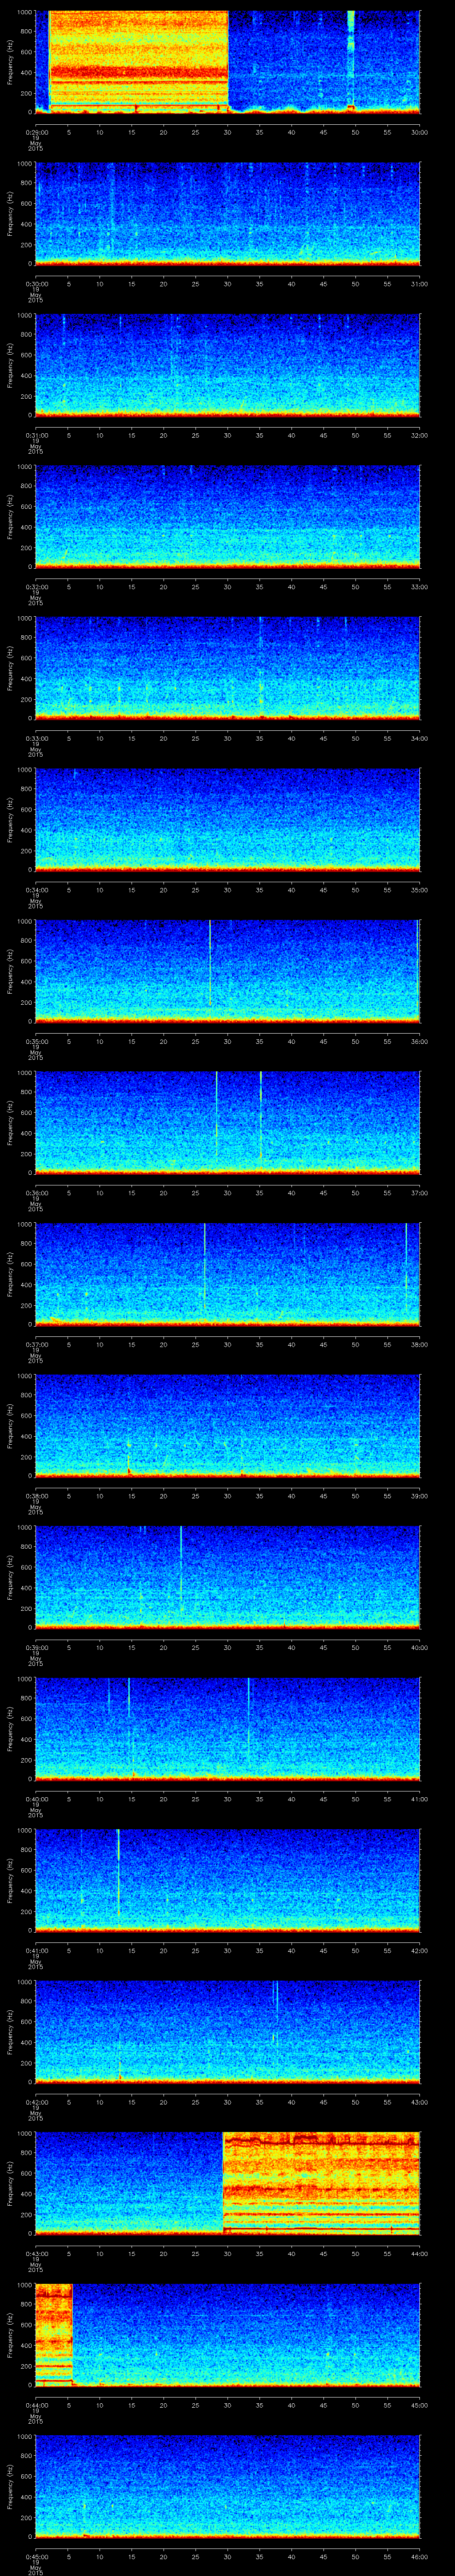Select the spectrogram panel starting at 0:32:00
Image resolution: width=455 pixels, height=2576 pixels.
pos(228,517)
